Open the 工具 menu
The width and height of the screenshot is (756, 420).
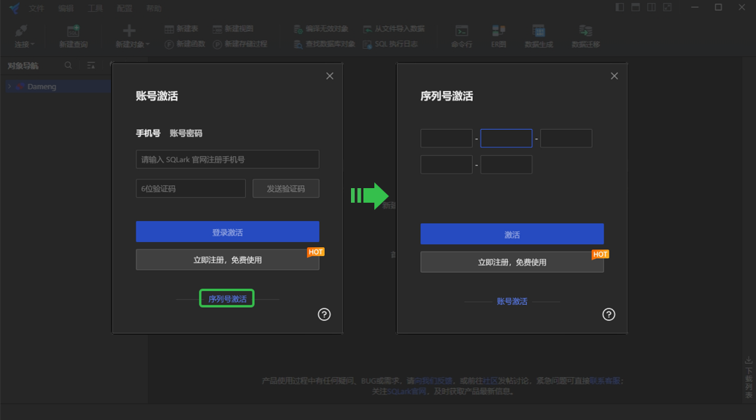point(95,8)
